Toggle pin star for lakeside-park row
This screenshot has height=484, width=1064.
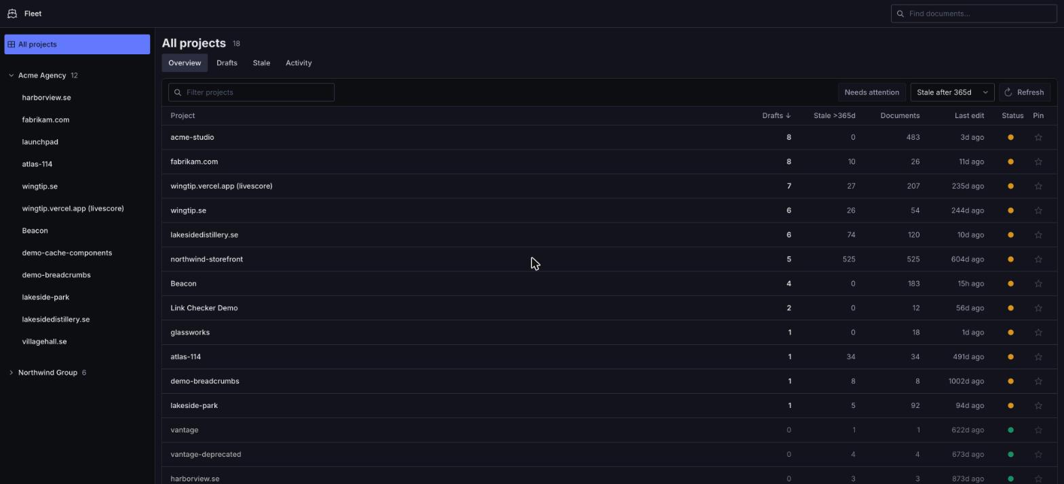click(1038, 406)
